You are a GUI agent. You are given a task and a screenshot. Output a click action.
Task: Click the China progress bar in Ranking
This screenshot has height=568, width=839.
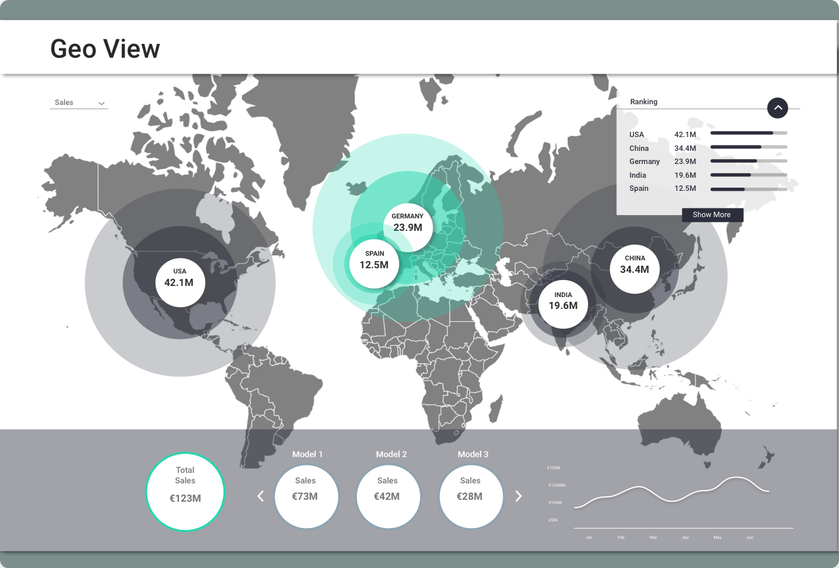(749, 148)
